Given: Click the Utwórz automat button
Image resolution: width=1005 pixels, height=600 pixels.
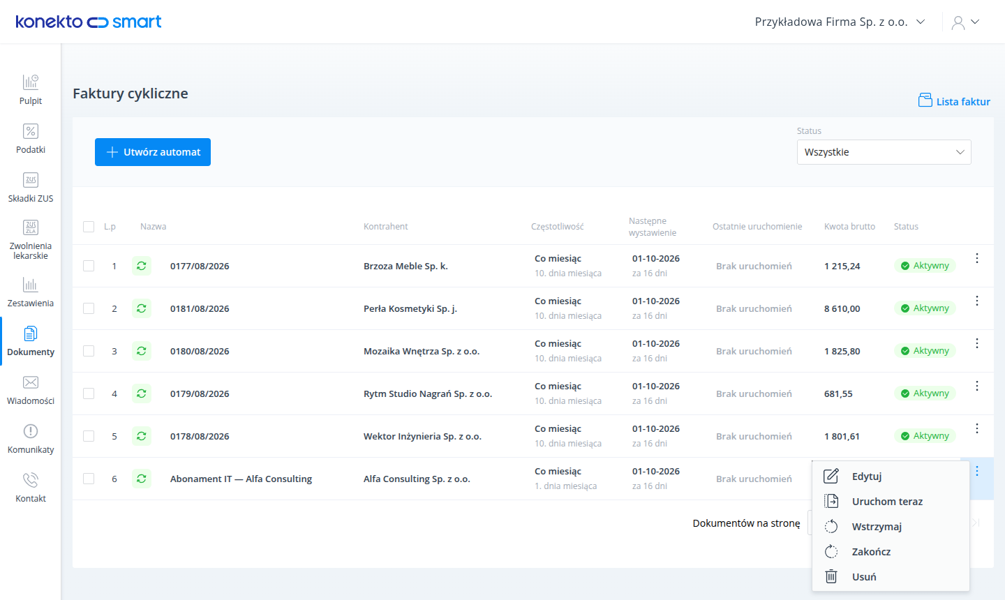Looking at the screenshot, I should (153, 152).
